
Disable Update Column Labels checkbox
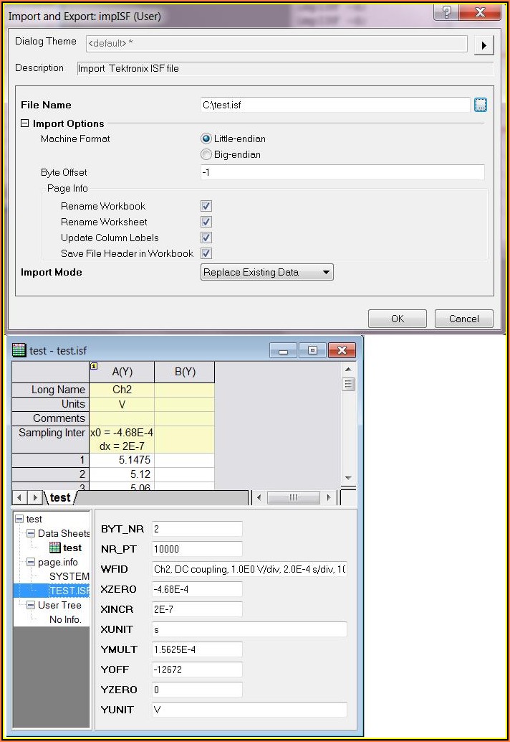pos(206,238)
